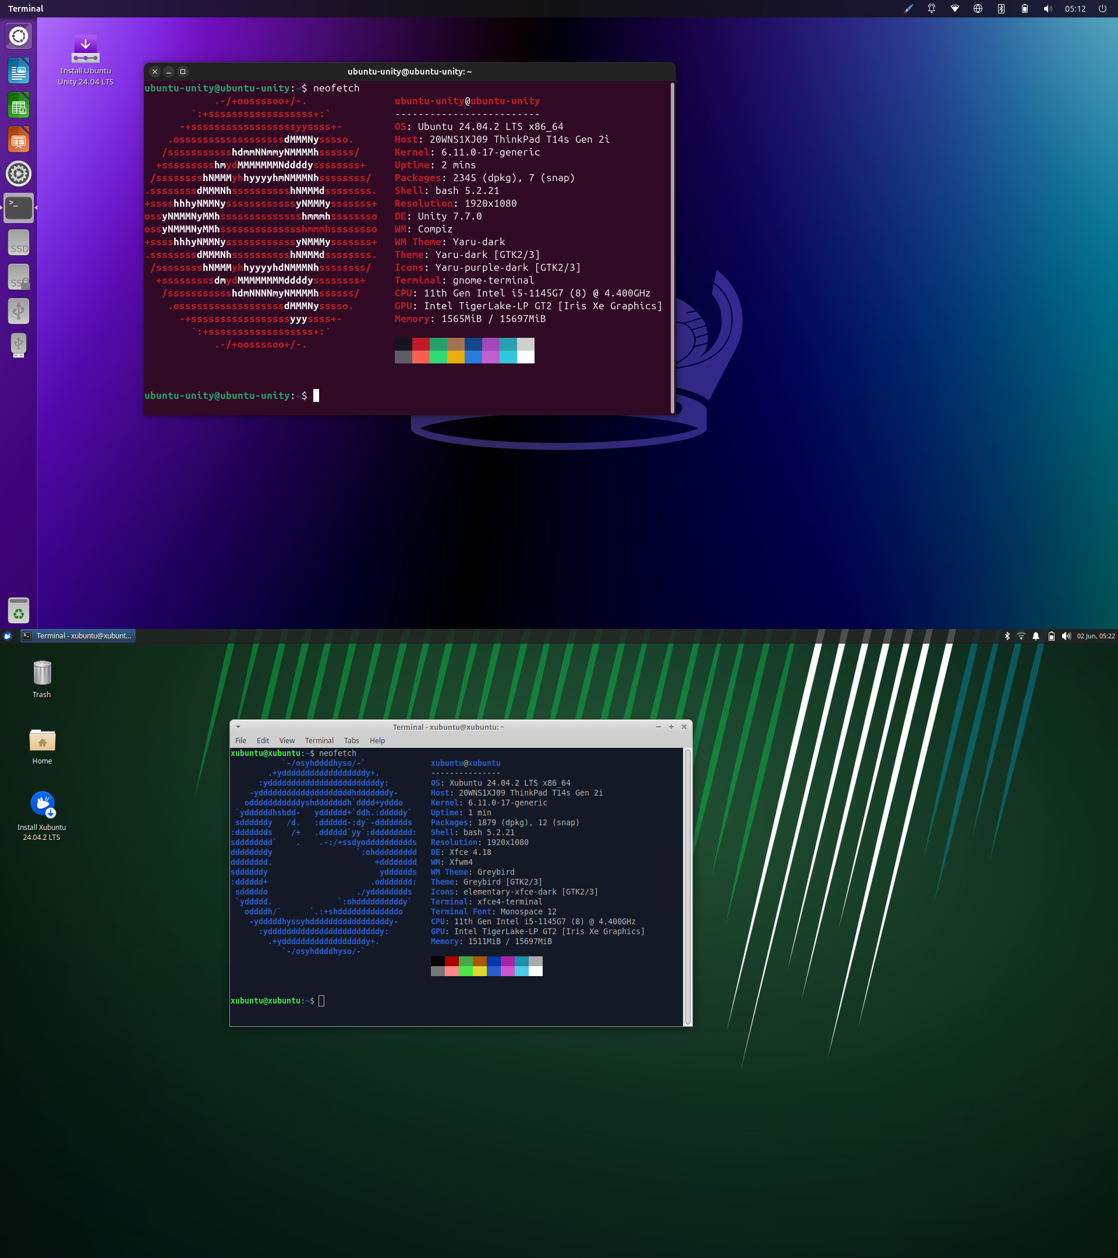Viewport: 1118px width, 1258px height.
Task: Click the red swatch in Unity neofetch palette
Action: (x=421, y=344)
